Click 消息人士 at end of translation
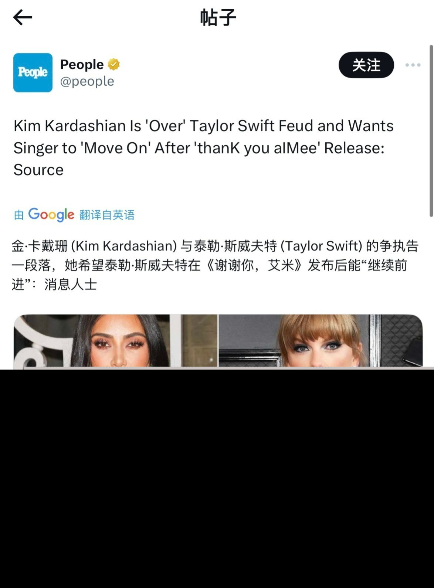The height and width of the screenshot is (588, 434). coord(71,284)
